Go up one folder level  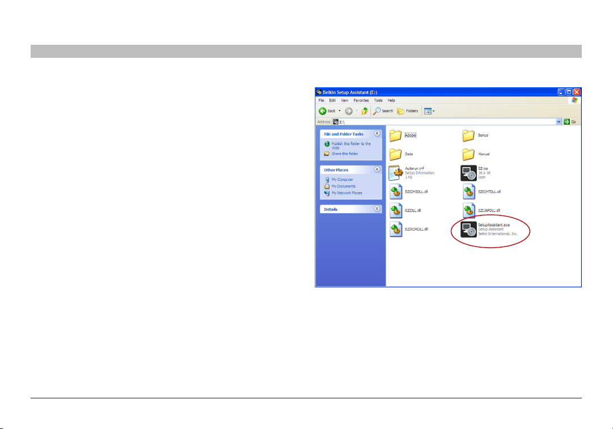(x=365, y=111)
